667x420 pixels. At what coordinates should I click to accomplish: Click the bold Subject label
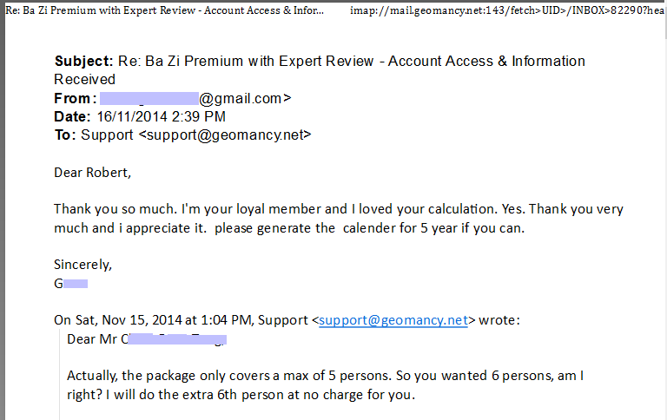(x=83, y=62)
